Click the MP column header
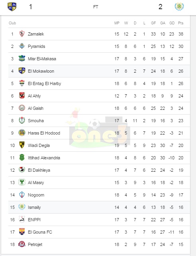 pos(117,23)
